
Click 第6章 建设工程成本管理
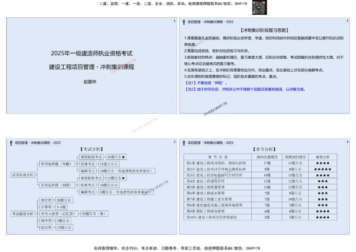point(205,193)
